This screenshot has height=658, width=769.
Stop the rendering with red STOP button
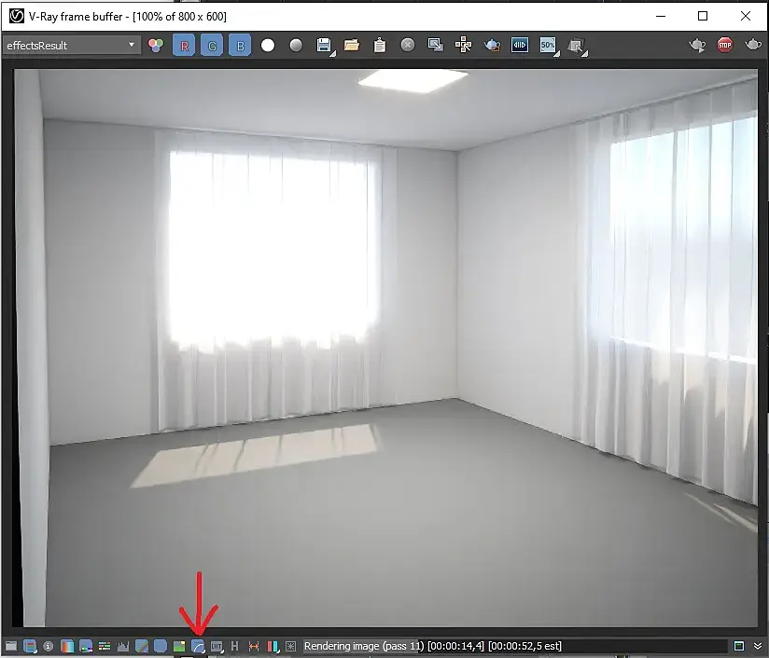tap(725, 46)
